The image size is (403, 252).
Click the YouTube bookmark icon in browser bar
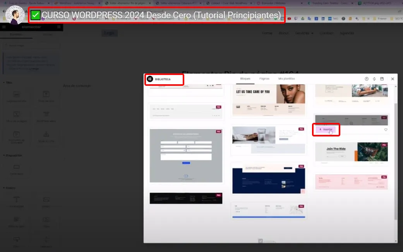click(289, 19)
